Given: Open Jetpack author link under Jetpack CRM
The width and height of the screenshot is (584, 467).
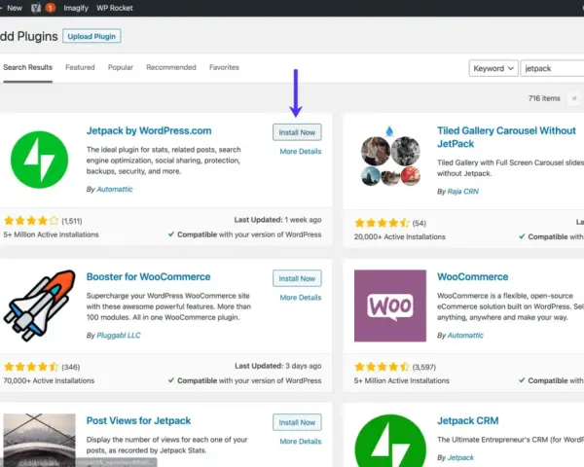Looking at the screenshot, I should coord(460,457).
